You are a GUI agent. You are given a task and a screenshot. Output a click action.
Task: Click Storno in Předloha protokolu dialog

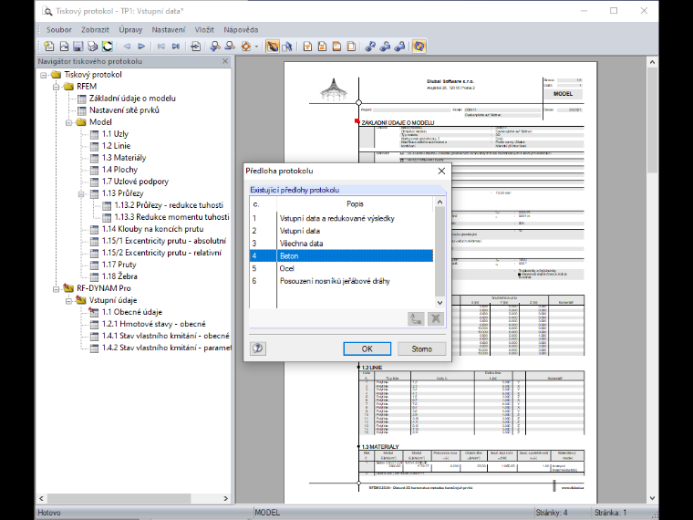point(421,348)
